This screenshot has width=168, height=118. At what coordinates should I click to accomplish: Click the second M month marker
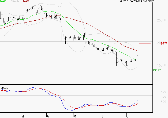75,116
